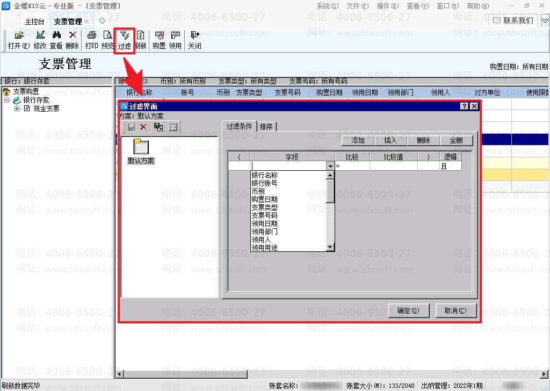The width and height of the screenshot is (550, 391).
Task: Select the 默认方案 folder icon
Action: [x=141, y=147]
